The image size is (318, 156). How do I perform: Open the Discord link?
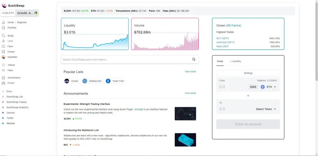(x=10, y=112)
